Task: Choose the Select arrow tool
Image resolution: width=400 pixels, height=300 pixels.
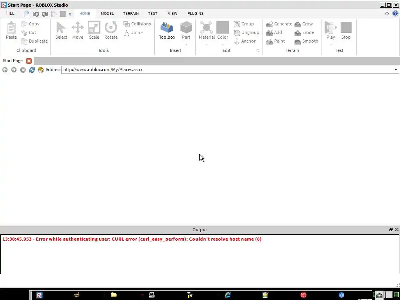Action: coord(61,30)
